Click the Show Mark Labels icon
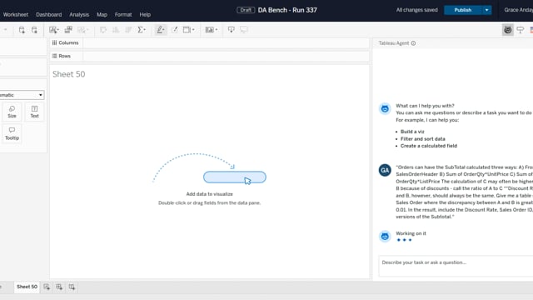 (187, 30)
